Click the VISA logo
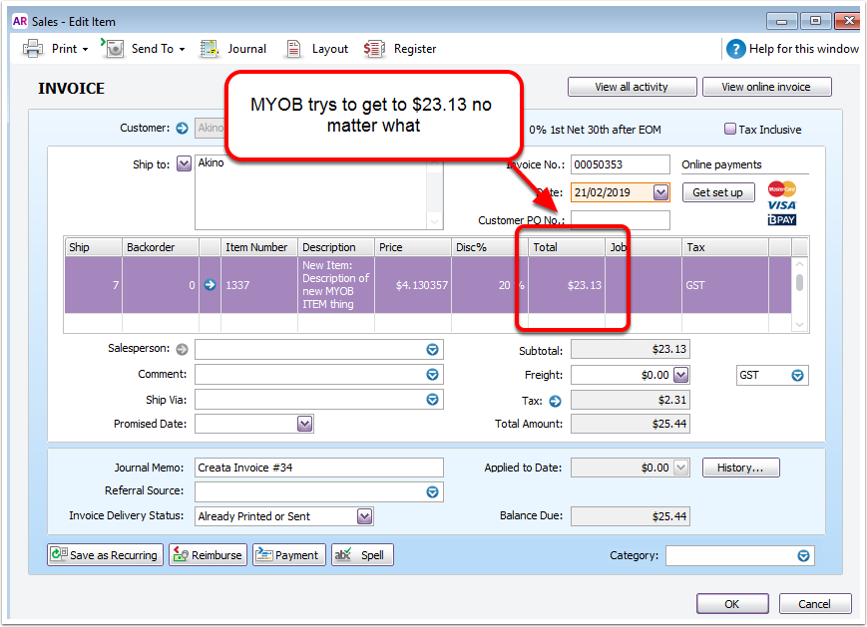The width and height of the screenshot is (867, 627). pos(782,205)
